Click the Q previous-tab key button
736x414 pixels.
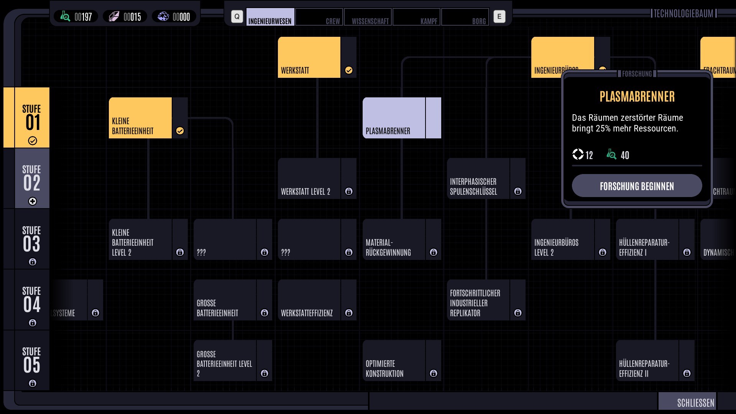(x=237, y=16)
